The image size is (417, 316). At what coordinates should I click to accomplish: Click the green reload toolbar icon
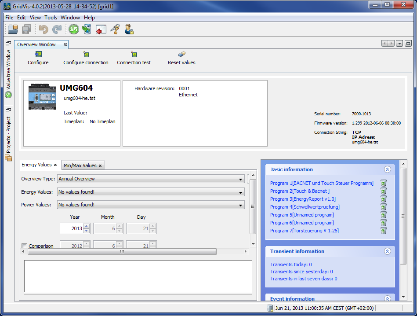pyautogui.click(x=73, y=29)
